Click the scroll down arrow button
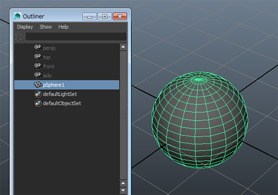This screenshot has height=195, width=278. 123,190
